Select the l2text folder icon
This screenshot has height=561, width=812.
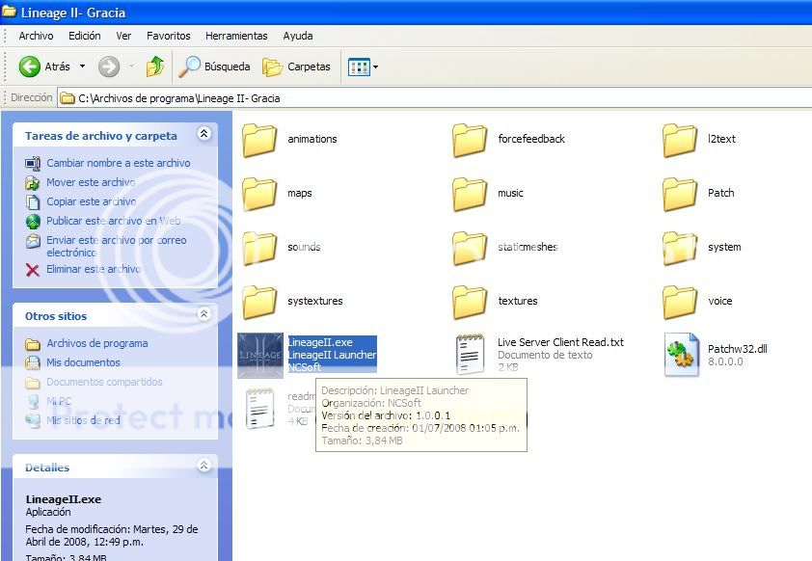click(680, 140)
